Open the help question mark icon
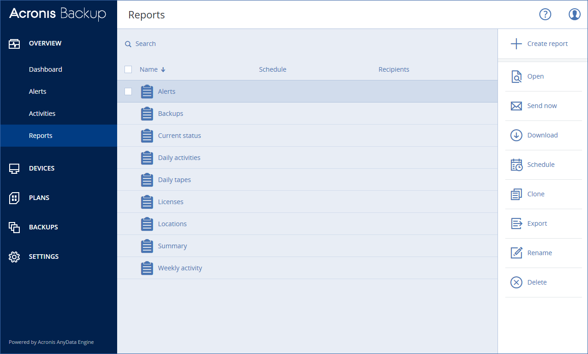 click(x=545, y=14)
